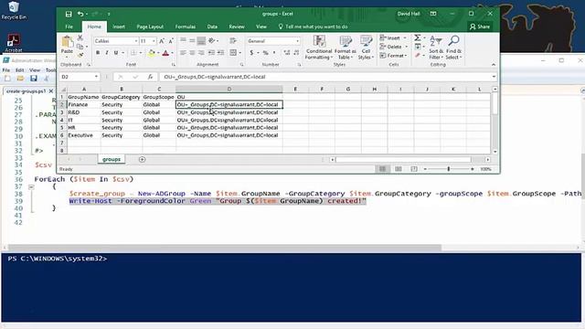Open Cell Styles gallery
The height and width of the screenshot is (329, 585).
point(366,48)
